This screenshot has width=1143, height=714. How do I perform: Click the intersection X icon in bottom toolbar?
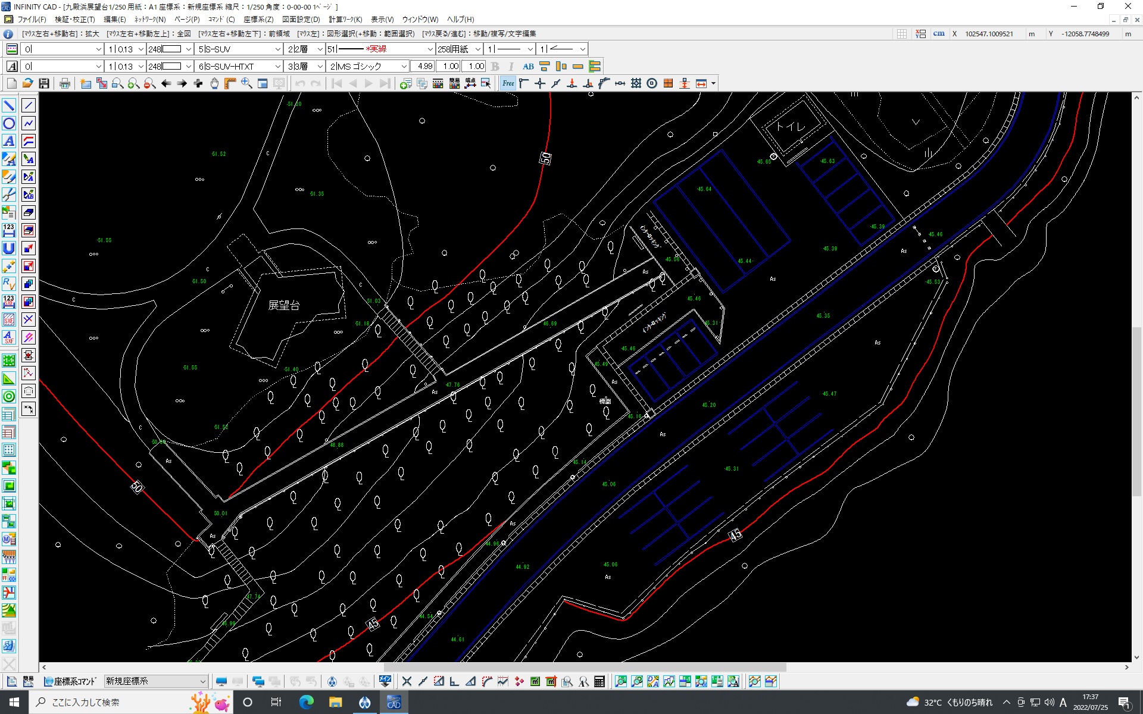point(407,681)
